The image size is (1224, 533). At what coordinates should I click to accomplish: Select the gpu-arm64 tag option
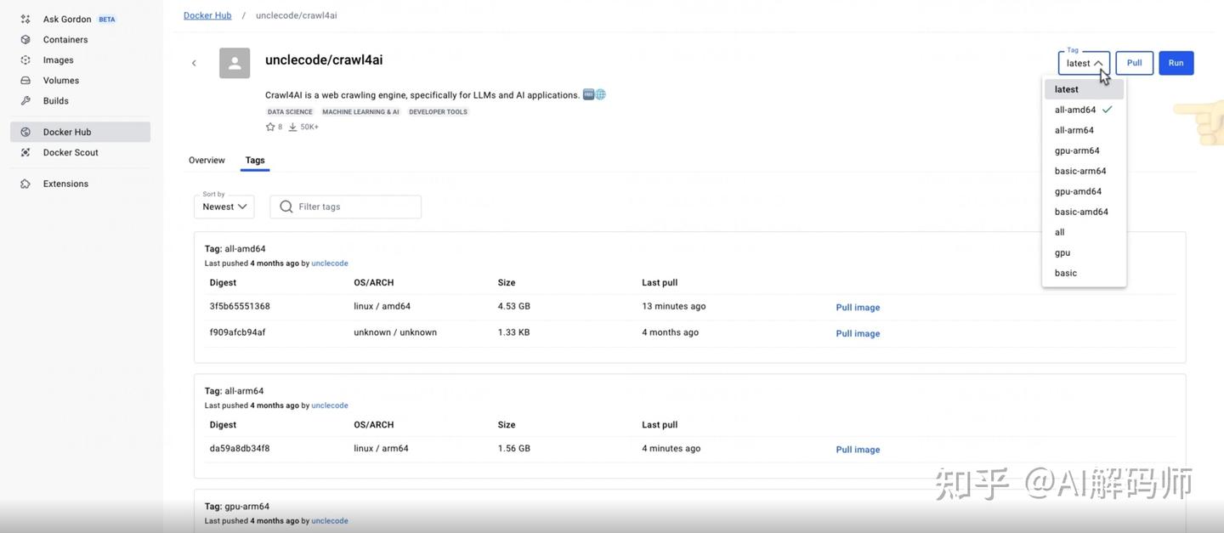pyautogui.click(x=1084, y=150)
